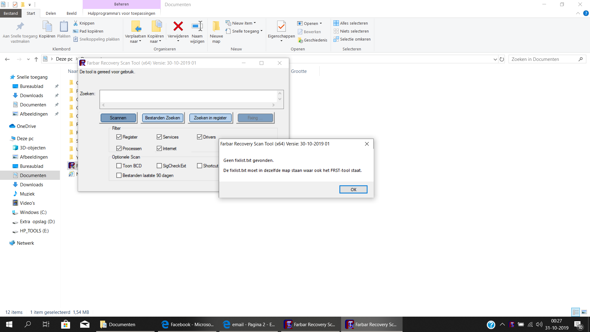Open the Nieuw item dropdown
The image size is (590, 332).
[x=255, y=23]
